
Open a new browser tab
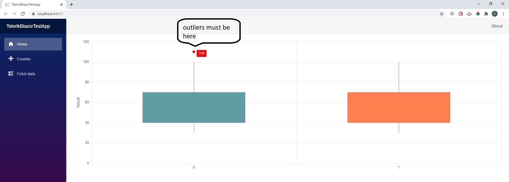click(x=72, y=4)
